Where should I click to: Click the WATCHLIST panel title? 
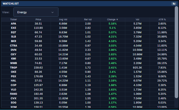click(x=11, y=4)
